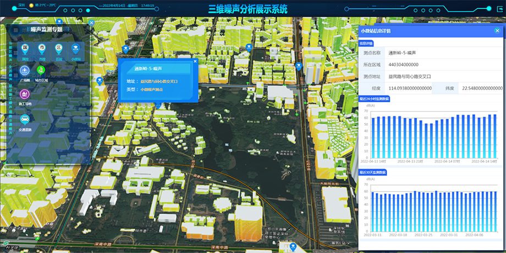Click the 深圳 city label in header
506x253 pixels.
(x=22, y=5)
